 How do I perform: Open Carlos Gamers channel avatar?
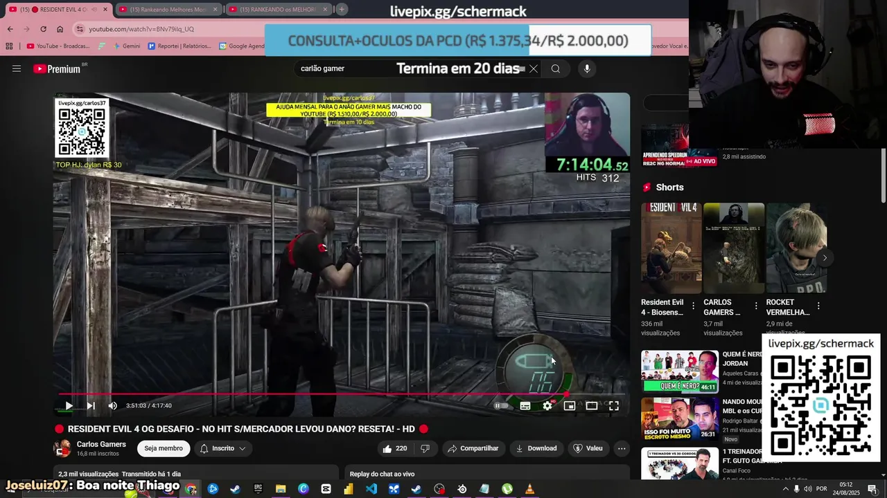tap(62, 448)
